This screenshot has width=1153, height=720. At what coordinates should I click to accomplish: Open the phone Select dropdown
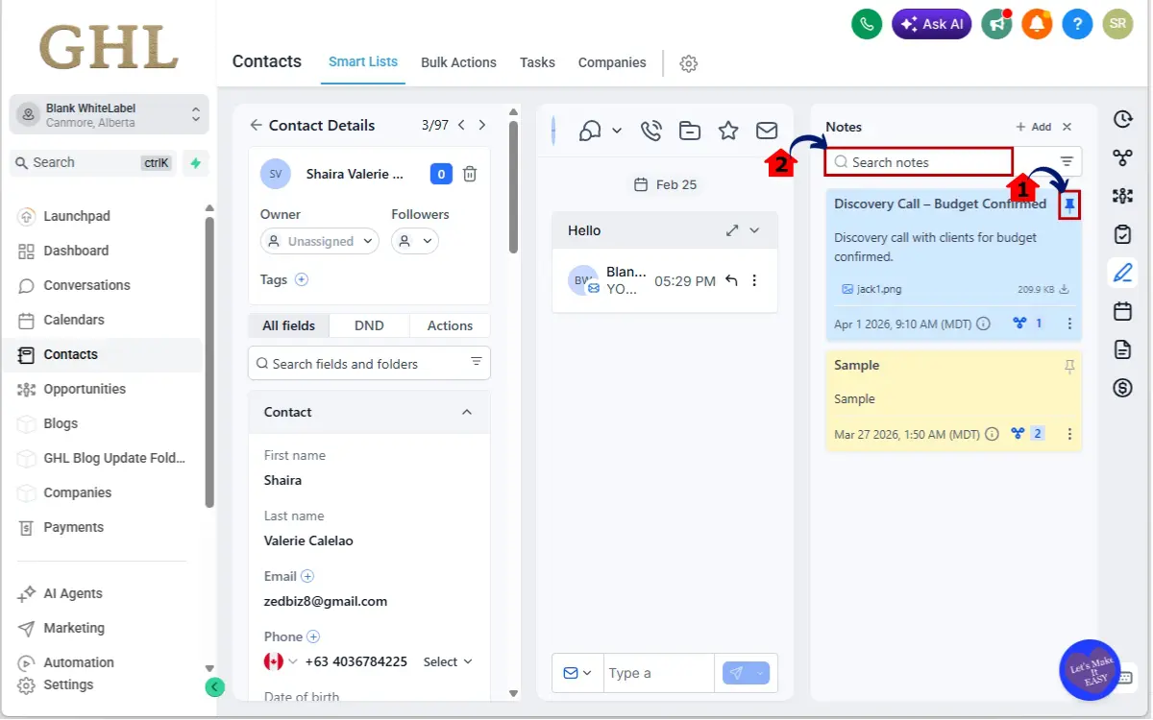point(448,661)
